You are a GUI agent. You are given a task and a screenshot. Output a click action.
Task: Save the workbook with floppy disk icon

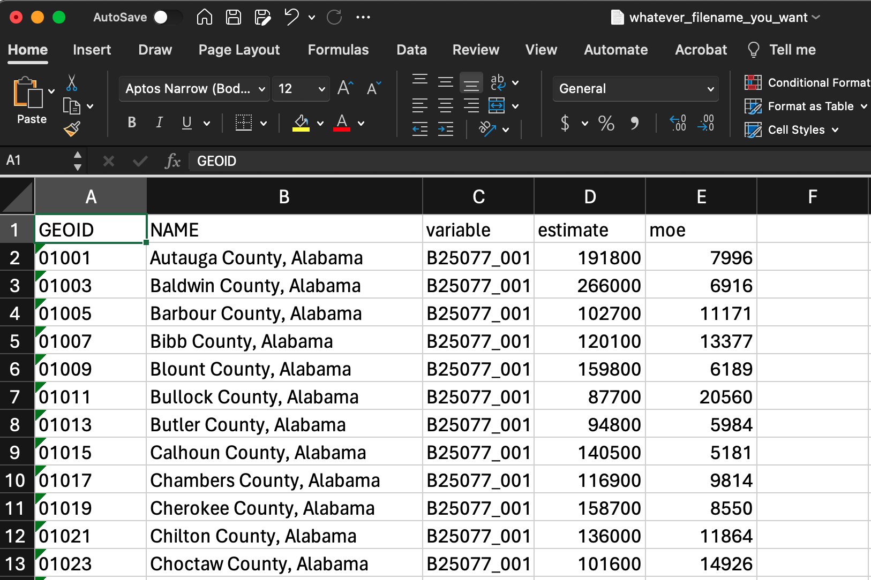coord(234,17)
